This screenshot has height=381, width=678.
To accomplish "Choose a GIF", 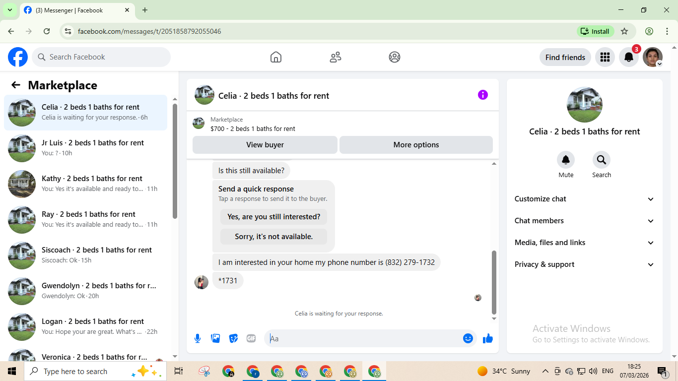I will click(x=251, y=338).
